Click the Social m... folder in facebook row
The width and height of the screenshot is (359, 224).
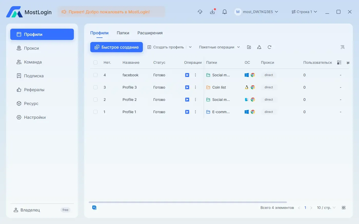click(x=218, y=75)
